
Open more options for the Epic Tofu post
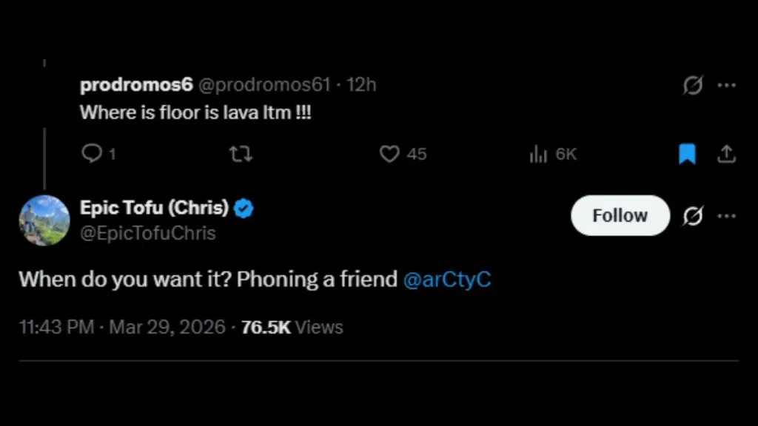tap(727, 216)
